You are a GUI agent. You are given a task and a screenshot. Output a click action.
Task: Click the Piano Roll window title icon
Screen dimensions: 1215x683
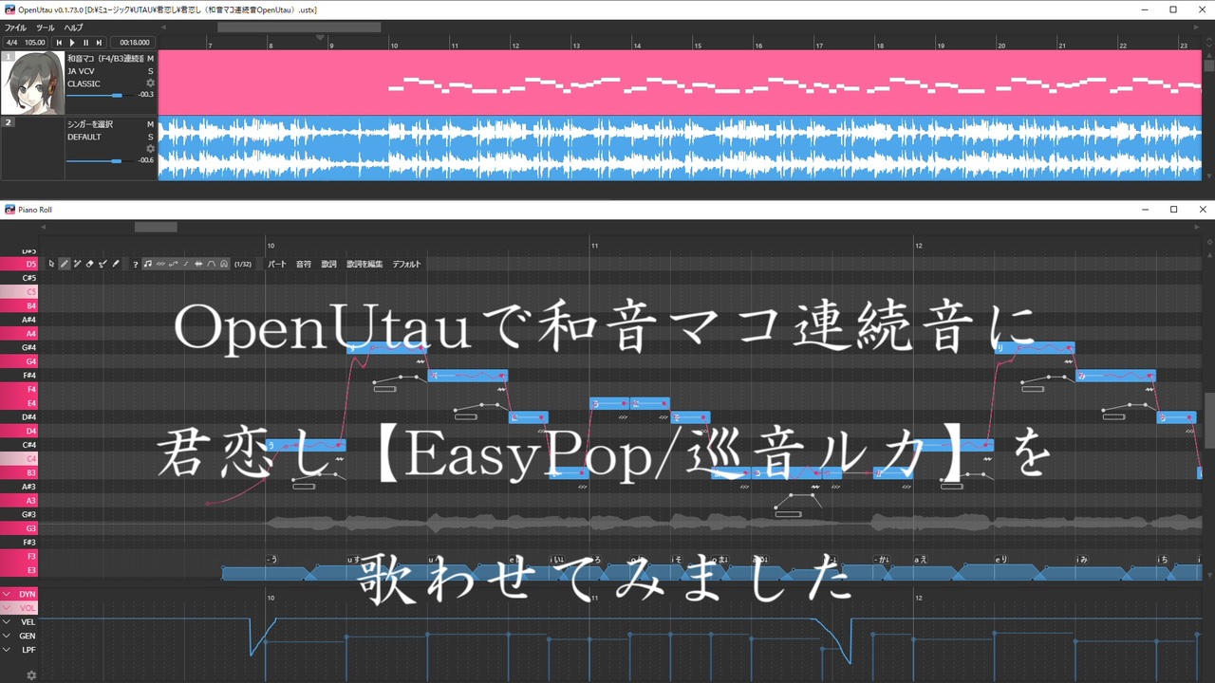[9, 209]
